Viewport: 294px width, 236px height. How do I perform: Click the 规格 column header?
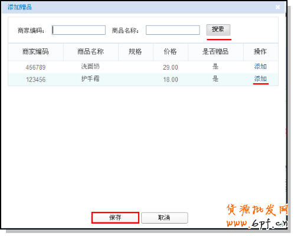(x=136, y=52)
